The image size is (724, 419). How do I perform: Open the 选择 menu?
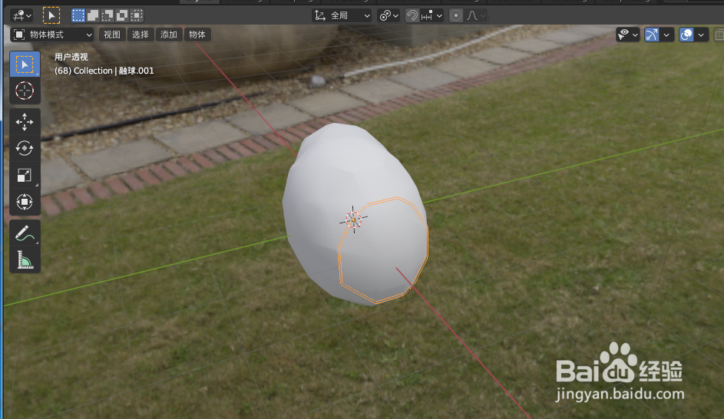(141, 35)
